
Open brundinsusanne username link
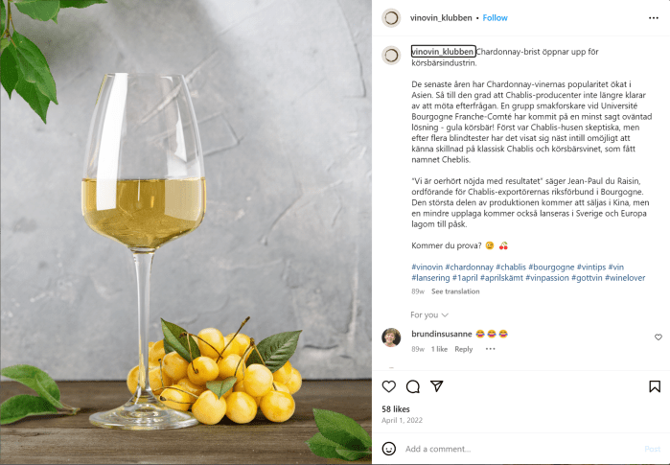point(442,334)
